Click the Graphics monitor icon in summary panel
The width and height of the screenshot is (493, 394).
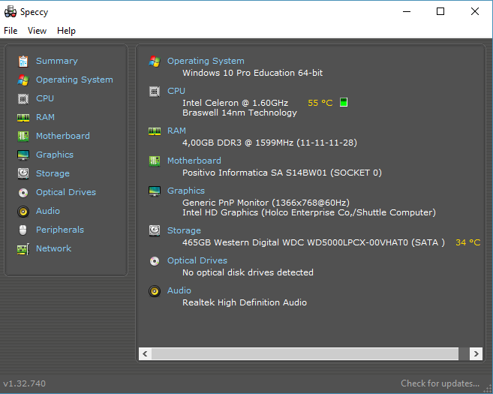click(155, 191)
